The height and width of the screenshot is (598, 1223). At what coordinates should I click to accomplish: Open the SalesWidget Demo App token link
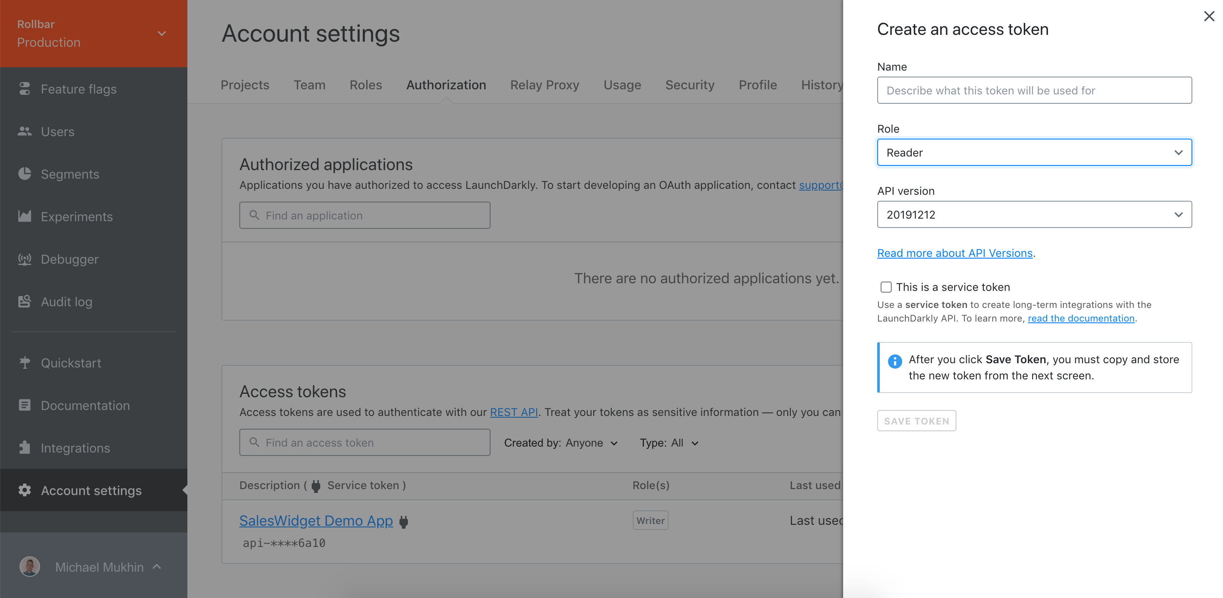click(316, 521)
